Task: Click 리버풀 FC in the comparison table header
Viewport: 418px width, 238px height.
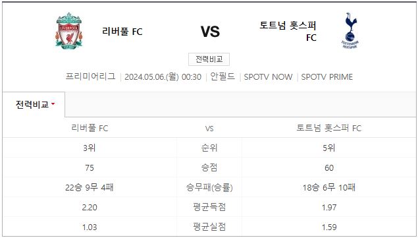Action: [x=90, y=128]
